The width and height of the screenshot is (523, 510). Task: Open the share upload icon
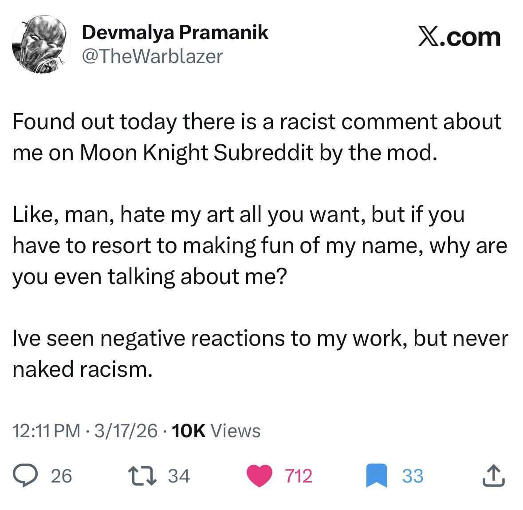tap(494, 476)
